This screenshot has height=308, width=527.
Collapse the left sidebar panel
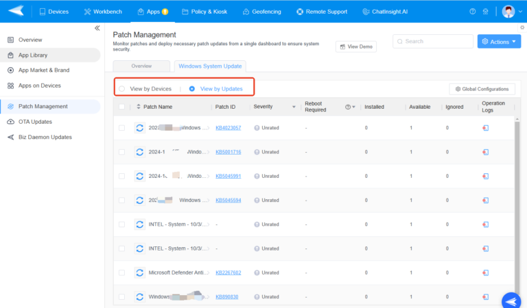97,28
